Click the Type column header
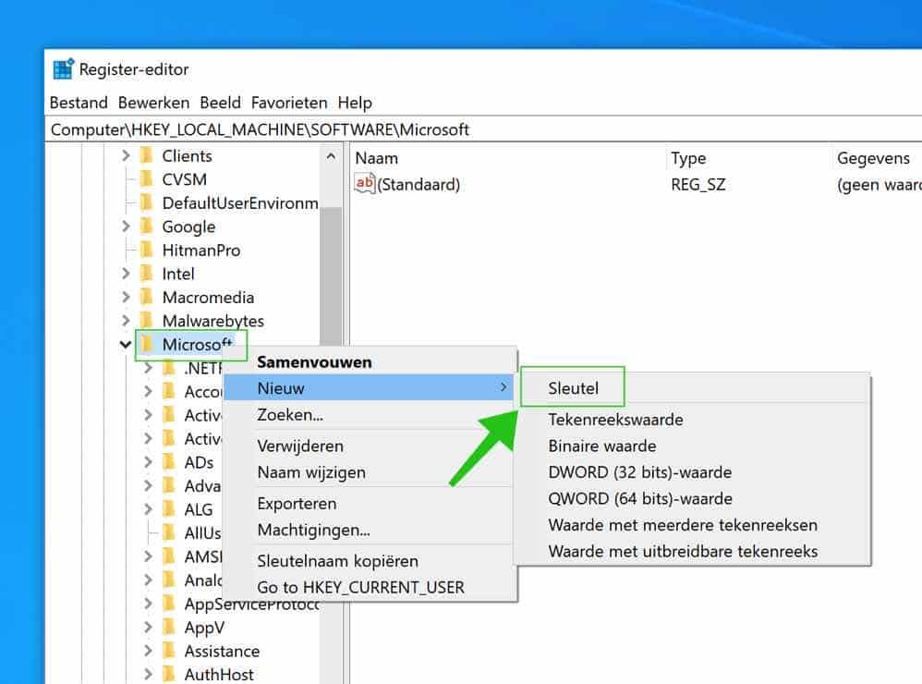 pyautogui.click(x=750, y=158)
